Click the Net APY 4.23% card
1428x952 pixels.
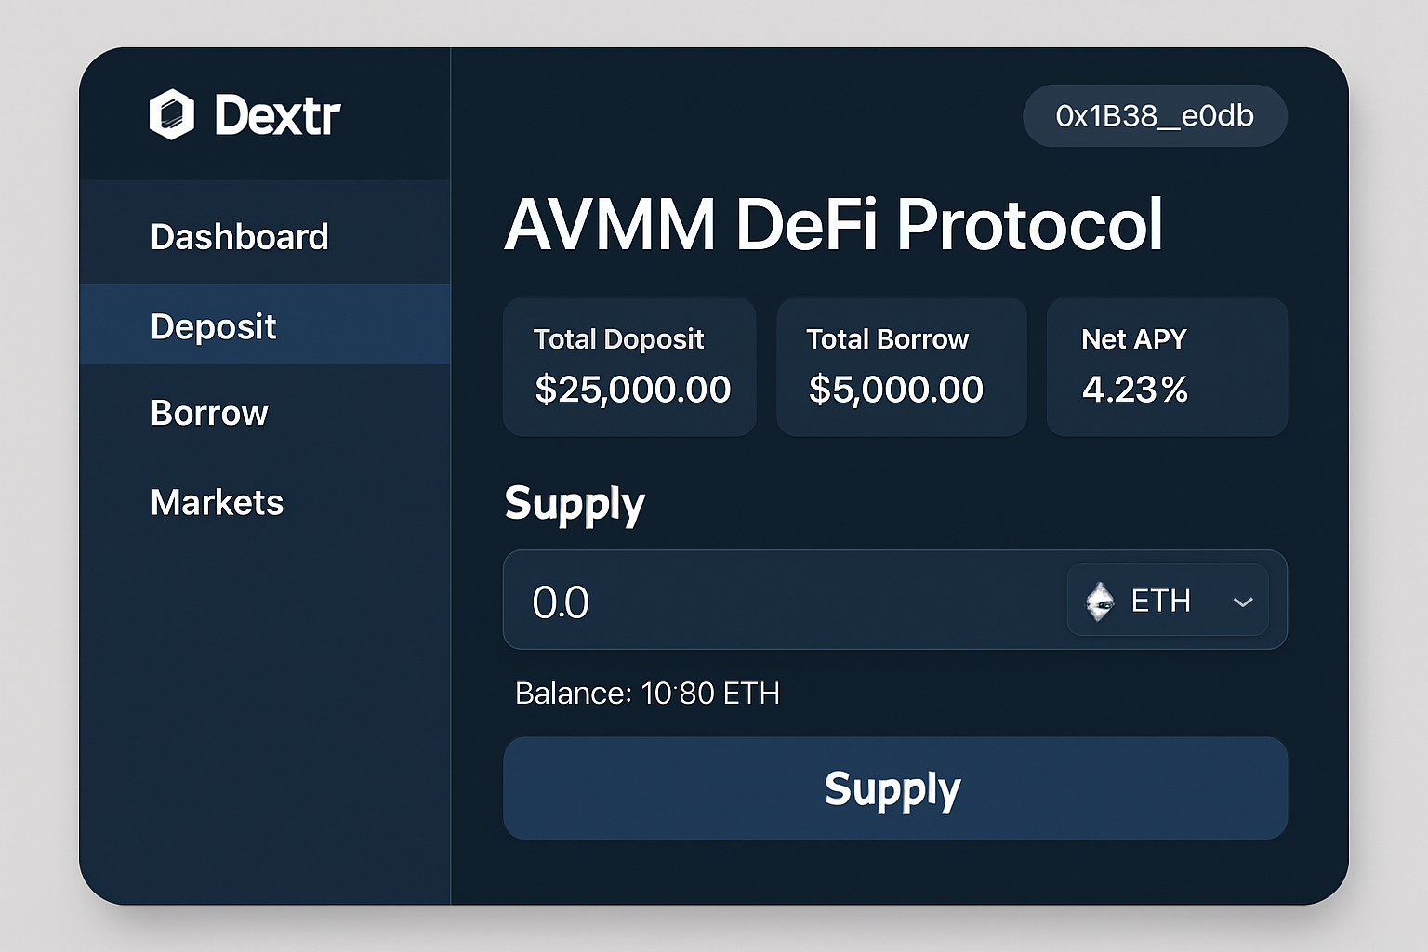[1167, 366]
